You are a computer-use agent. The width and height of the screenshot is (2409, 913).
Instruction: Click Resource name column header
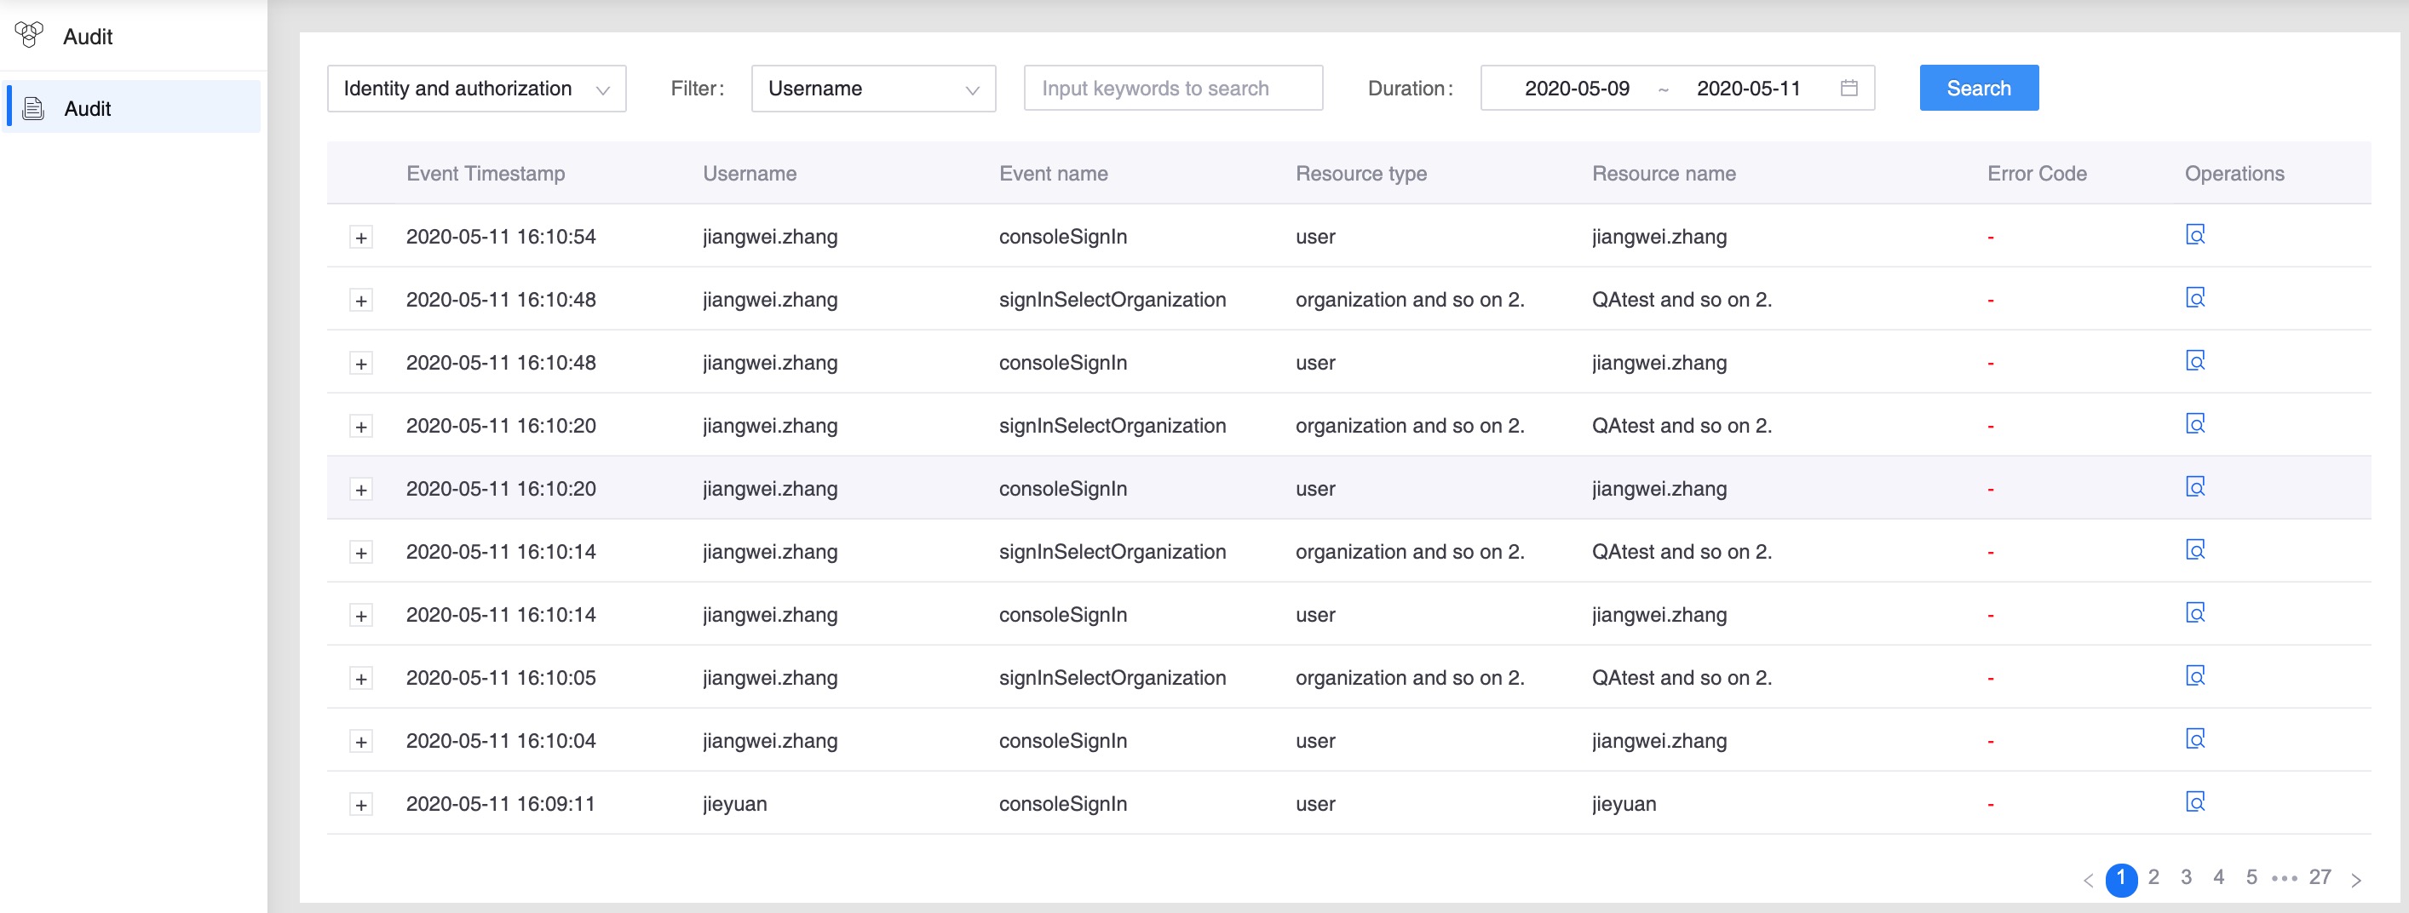tap(1664, 173)
